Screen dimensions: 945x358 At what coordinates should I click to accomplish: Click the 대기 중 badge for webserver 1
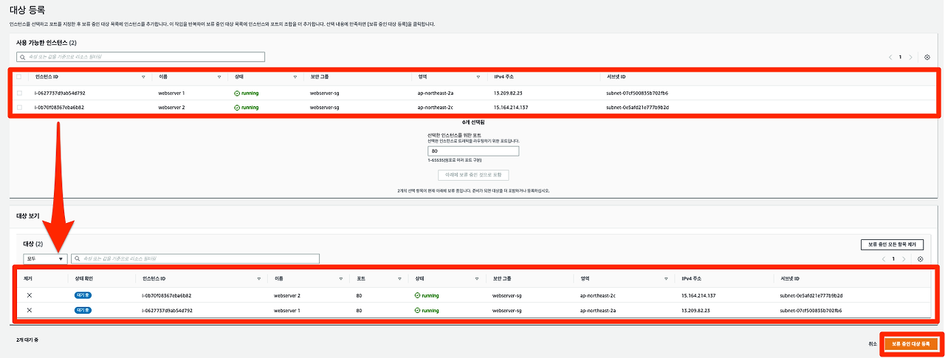[x=83, y=311]
